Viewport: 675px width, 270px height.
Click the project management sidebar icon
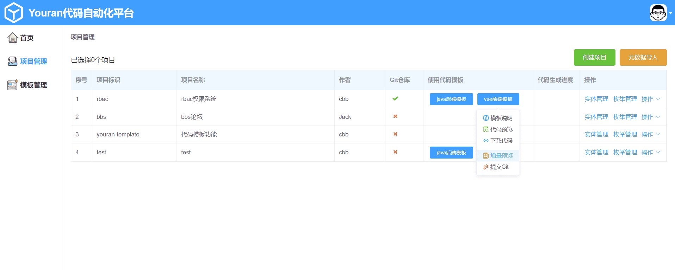click(x=13, y=61)
